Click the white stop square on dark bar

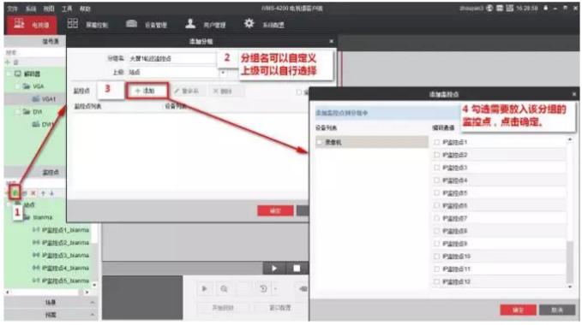(297, 269)
